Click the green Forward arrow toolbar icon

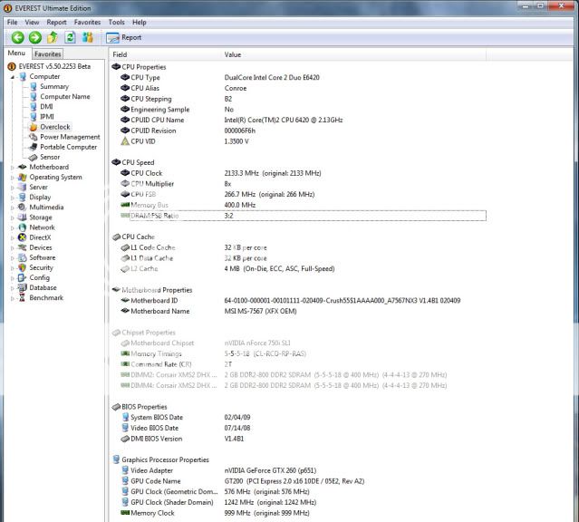coord(35,37)
